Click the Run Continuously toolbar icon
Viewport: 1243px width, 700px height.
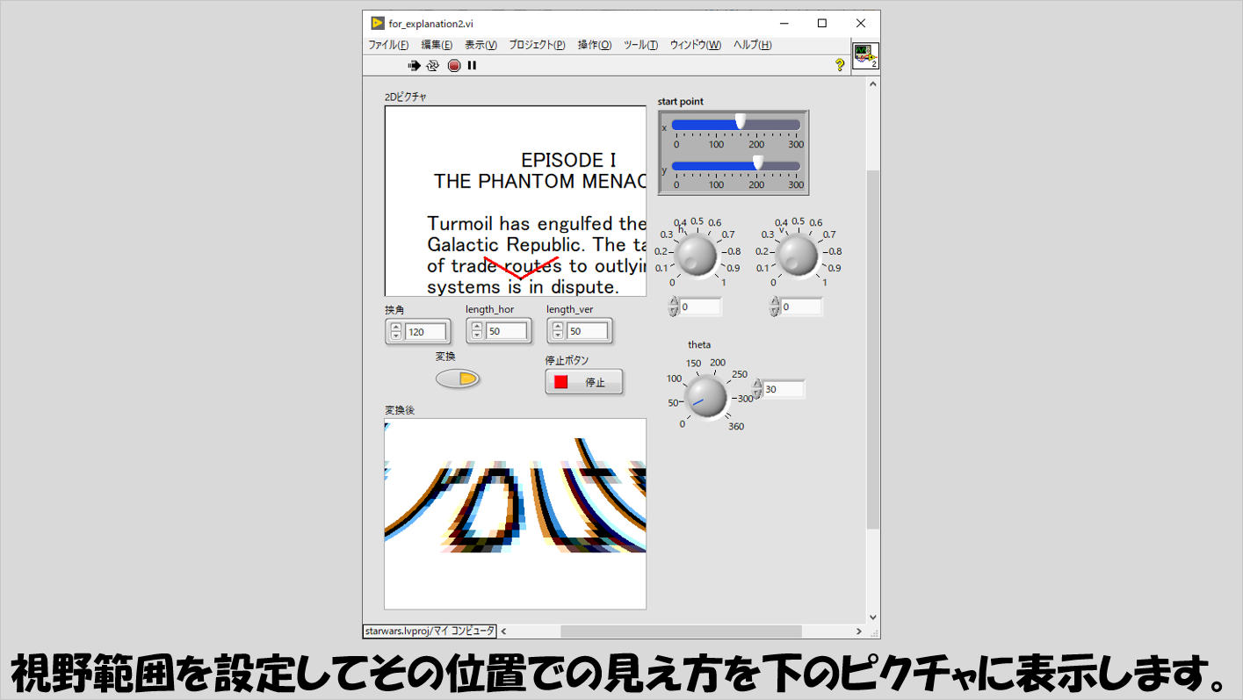click(x=432, y=65)
